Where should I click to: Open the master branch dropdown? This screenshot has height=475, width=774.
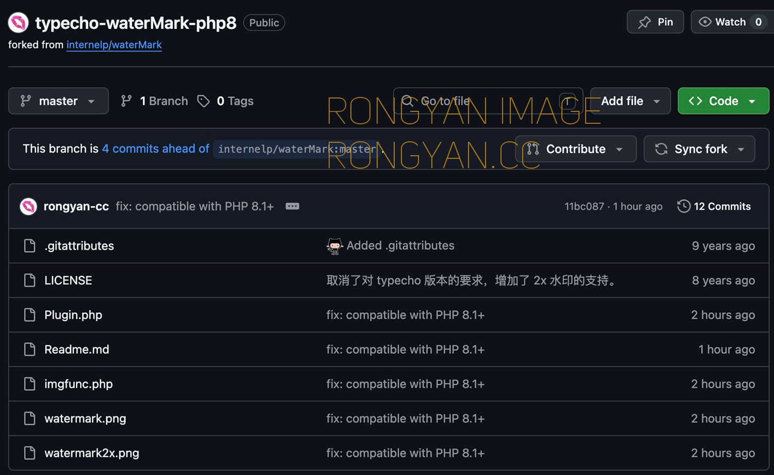tap(58, 101)
